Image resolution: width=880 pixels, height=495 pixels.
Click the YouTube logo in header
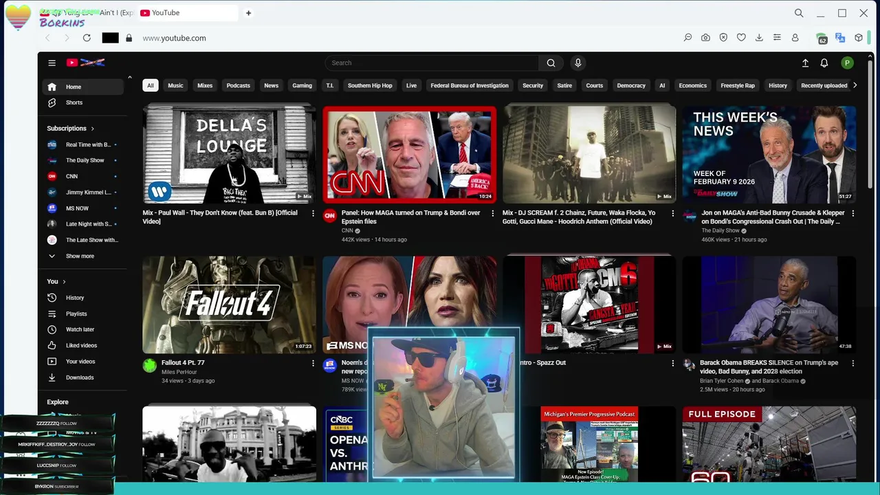pyautogui.click(x=85, y=63)
